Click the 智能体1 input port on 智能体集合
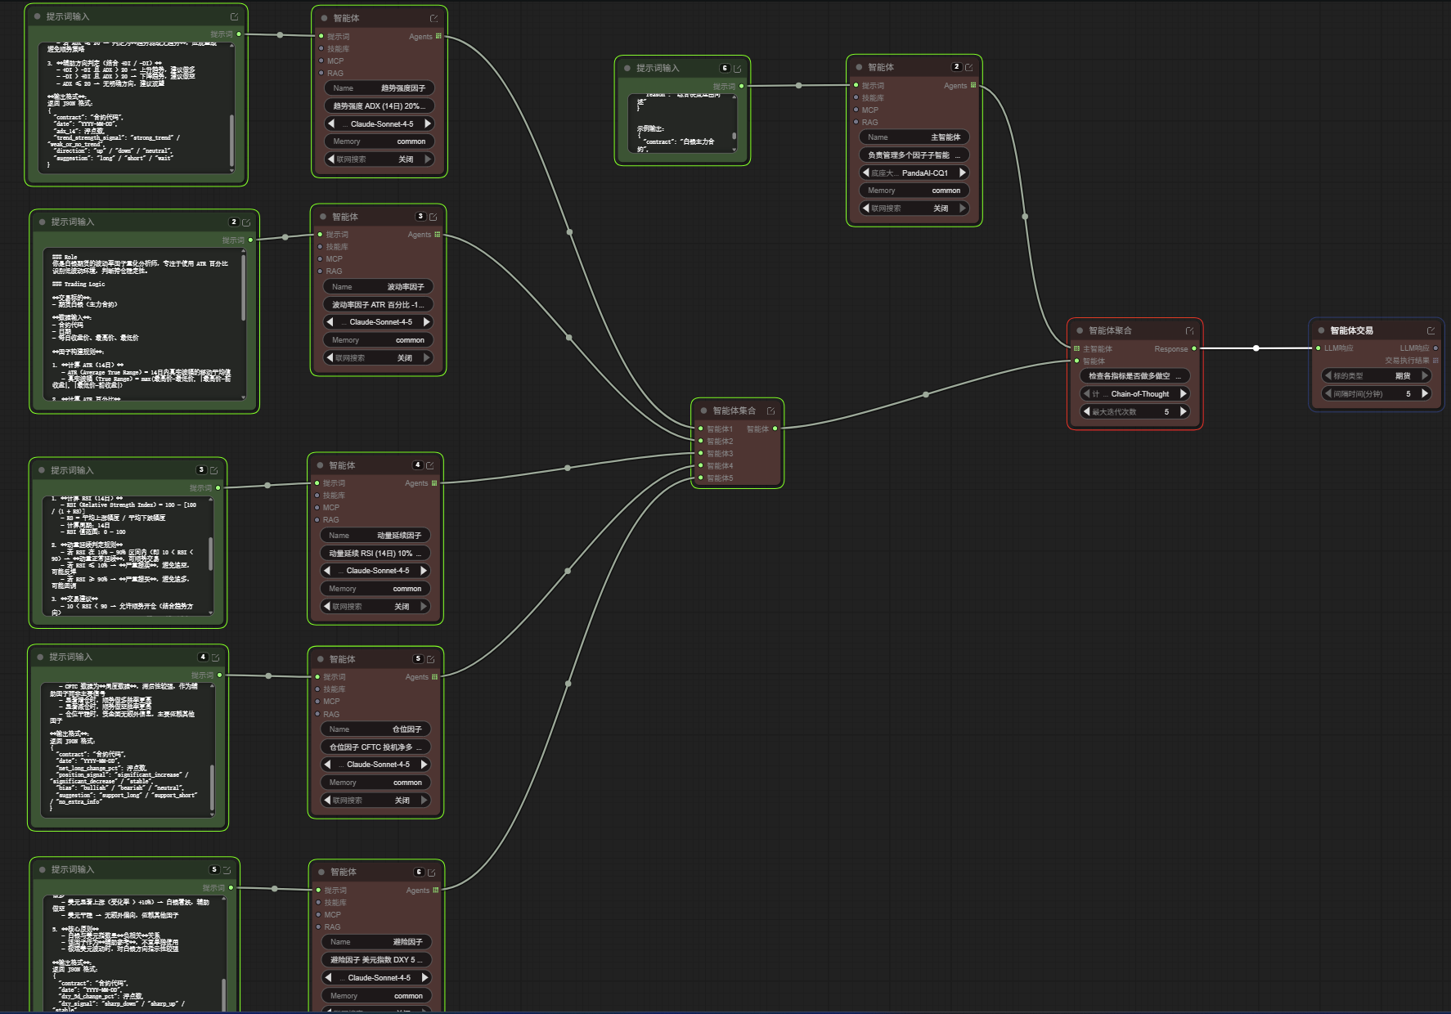The height and width of the screenshot is (1014, 1451). [x=701, y=428]
